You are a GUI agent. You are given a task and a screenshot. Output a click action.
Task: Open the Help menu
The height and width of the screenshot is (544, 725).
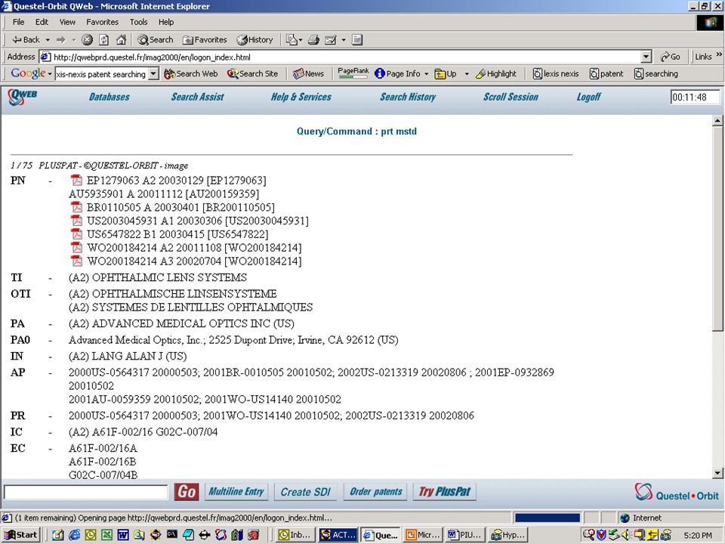[166, 22]
